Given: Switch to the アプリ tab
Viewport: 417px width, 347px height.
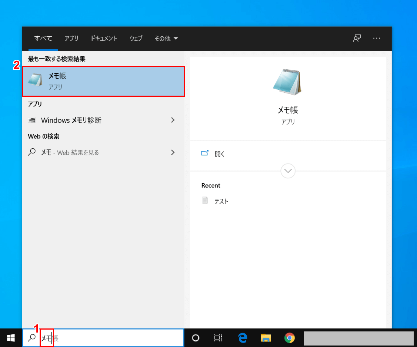Looking at the screenshot, I should [x=71, y=38].
